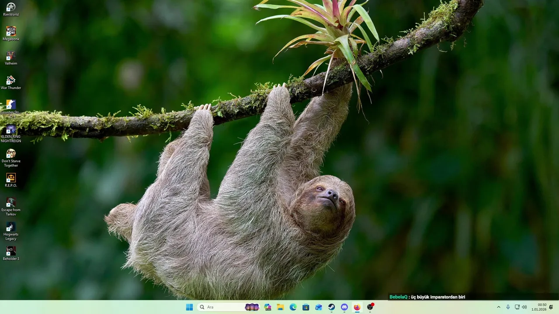The image size is (559, 314).
Task: Open the Microsoft Store taskbar icon
Action: 306,307
